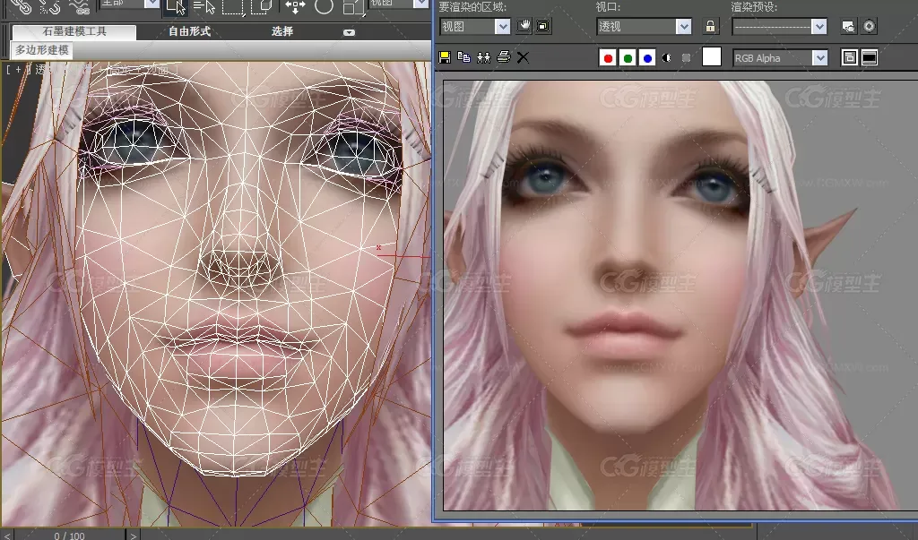Image resolution: width=918 pixels, height=540 pixels.
Task: Clone the Rendered Frame Window
Action: click(483, 57)
